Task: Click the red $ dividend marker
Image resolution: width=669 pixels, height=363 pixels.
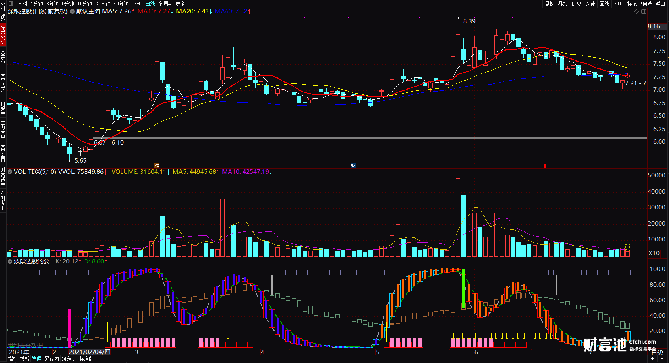Action: pyautogui.click(x=545, y=166)
